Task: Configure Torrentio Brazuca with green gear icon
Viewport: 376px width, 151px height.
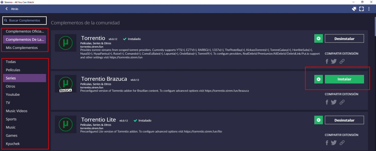Action: [318, 79]
